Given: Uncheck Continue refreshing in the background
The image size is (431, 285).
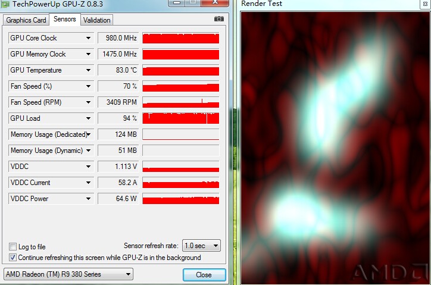Looking at the screenshot, I should [13, 258].
